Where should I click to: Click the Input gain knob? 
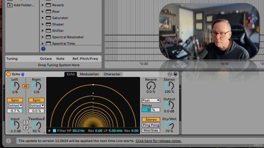pyautogui.click(x=15, y=125)
